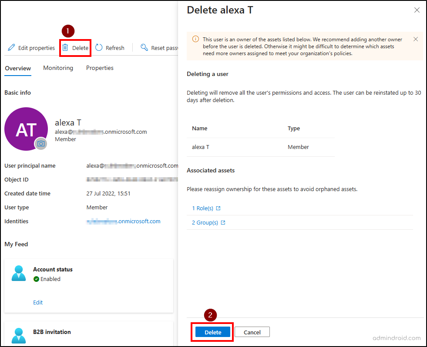Click the Name column header
Screen dimensions: 427x347
tap(200, 128)
